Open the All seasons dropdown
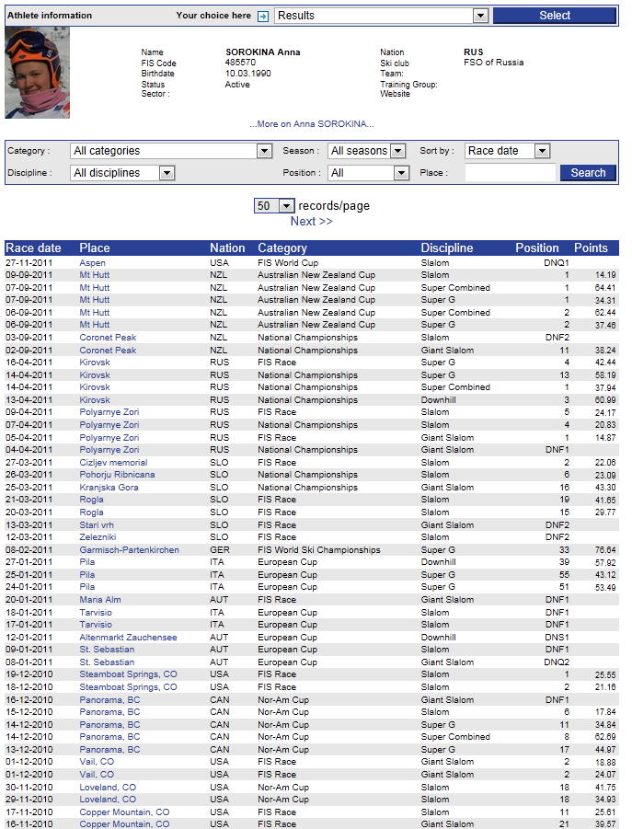632x829 pixels. 367,151
